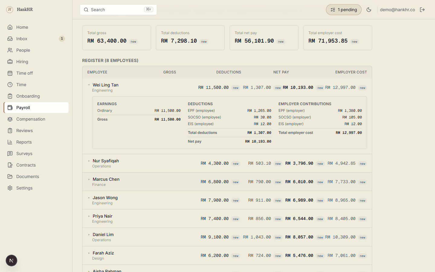Navigate to Documents
The image size is (435, 272).
point(36,176)
